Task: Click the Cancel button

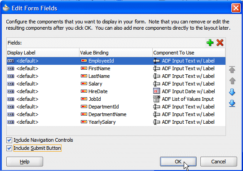Action: pos(218,162)
